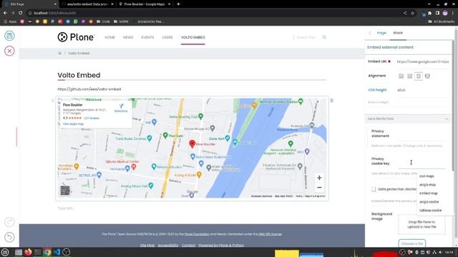Open Firefox from the taskbar
The image size is (458, 257).
[28, 252]
